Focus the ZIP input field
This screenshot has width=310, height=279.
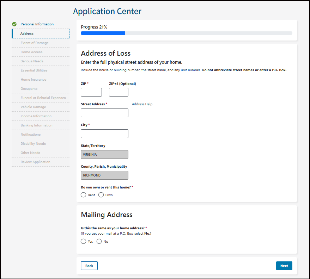click(91, 92)
